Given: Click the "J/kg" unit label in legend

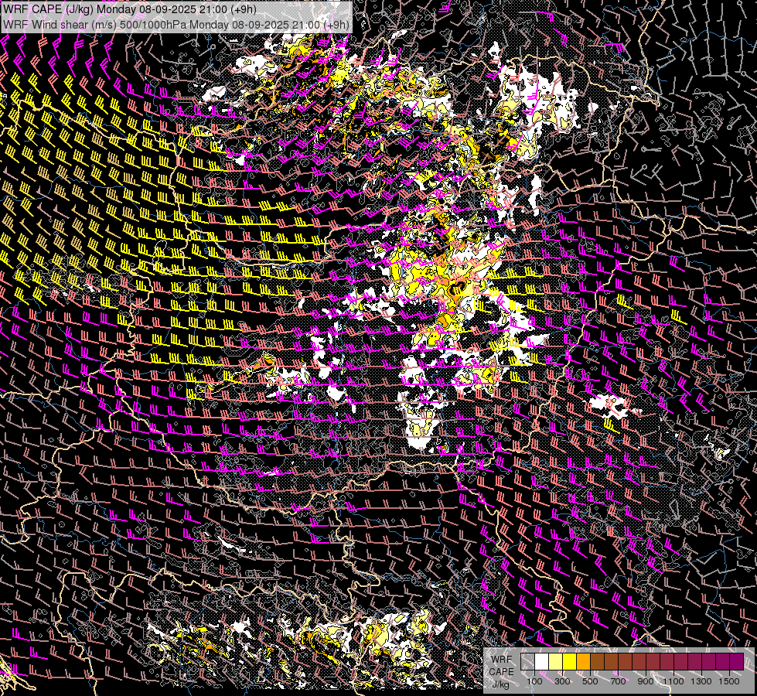Looking at the screenshot, I should tap(501, 684).
